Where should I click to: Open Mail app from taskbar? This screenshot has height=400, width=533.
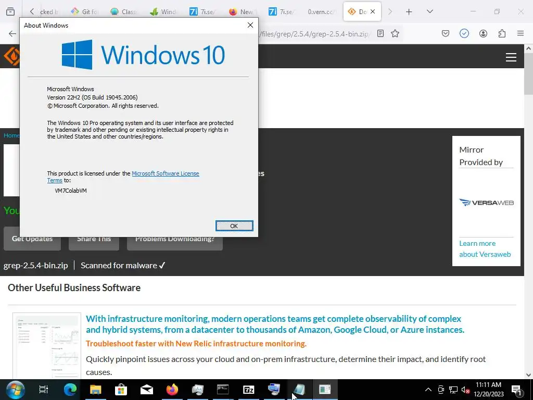[146, 390]
